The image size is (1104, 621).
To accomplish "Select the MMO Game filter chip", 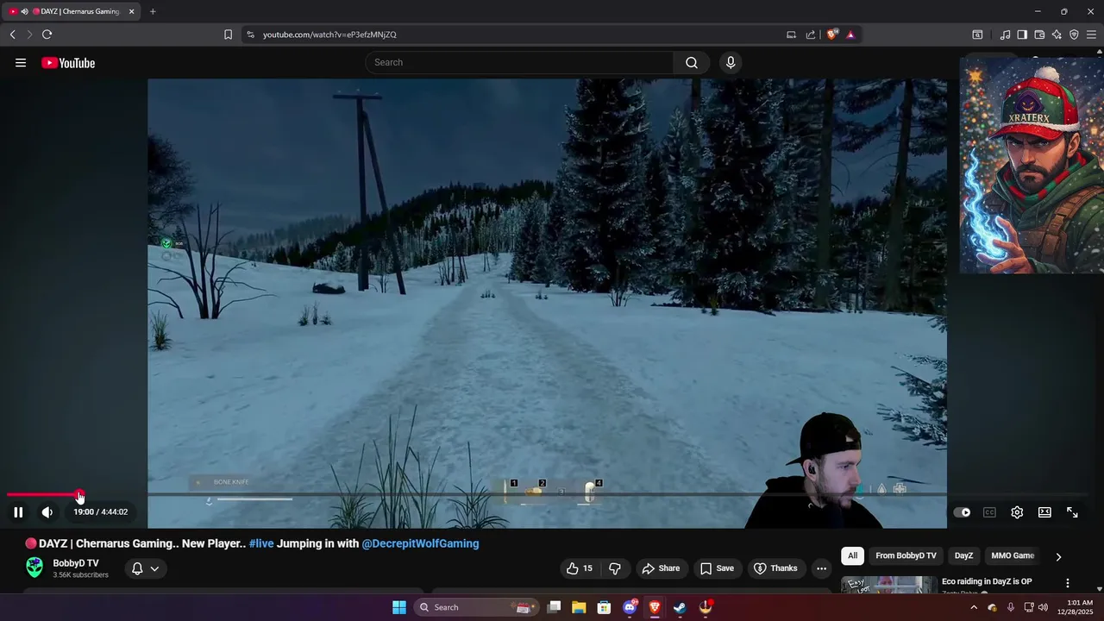I will [x=1013, y=555].
